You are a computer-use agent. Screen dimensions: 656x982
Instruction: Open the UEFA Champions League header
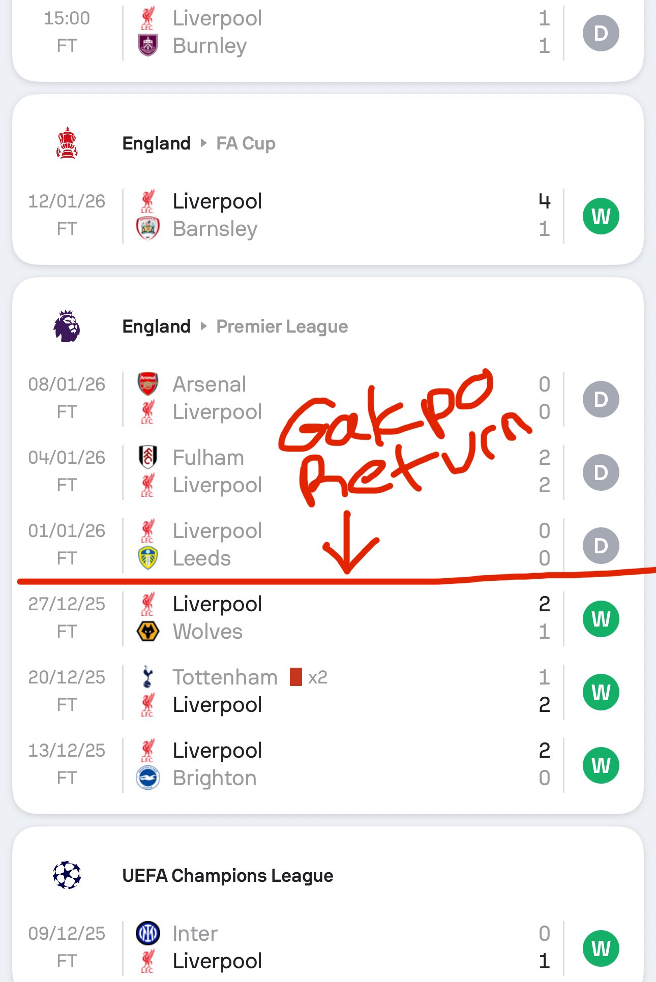(x=227, y=875)
